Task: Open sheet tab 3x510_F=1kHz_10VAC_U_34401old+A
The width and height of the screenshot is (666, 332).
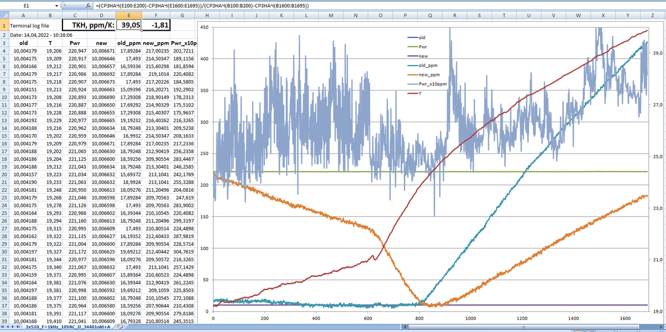Action: (x=68, y=327)
